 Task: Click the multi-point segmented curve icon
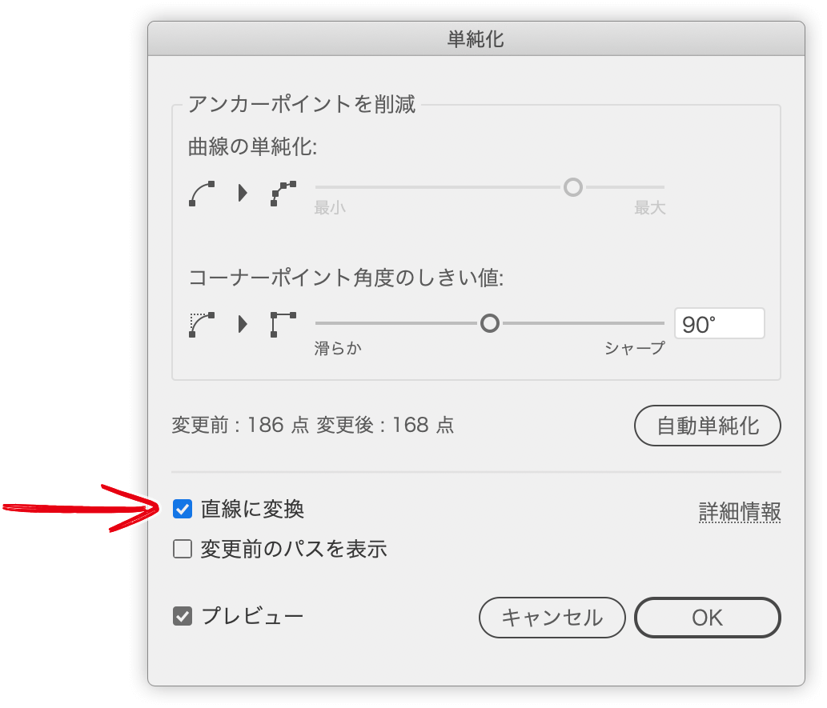(x=283, y=194)
